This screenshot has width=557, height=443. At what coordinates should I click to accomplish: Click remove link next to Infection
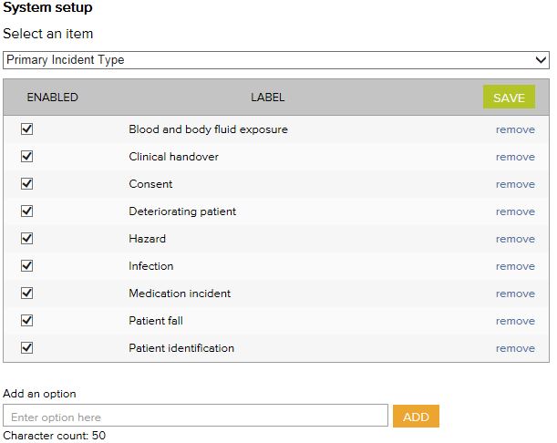(515, 266)
